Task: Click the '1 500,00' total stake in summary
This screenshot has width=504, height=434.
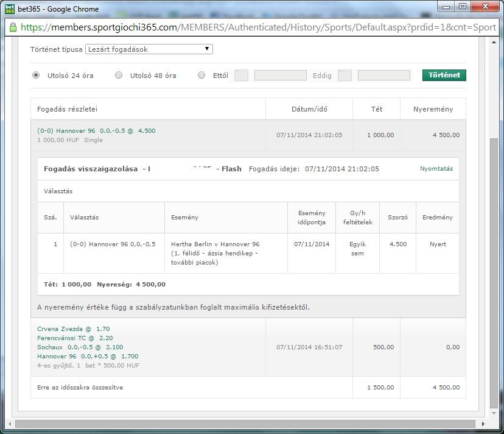Action: 380,387
